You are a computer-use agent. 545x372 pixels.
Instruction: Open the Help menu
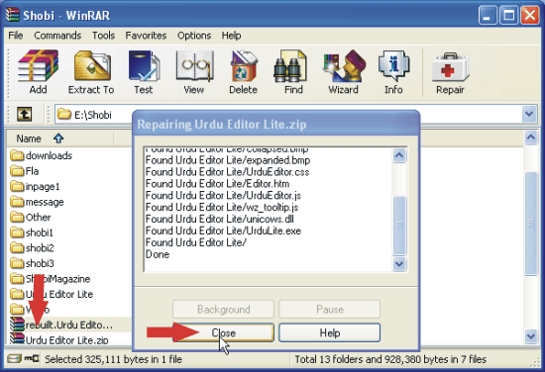point(232,36)
